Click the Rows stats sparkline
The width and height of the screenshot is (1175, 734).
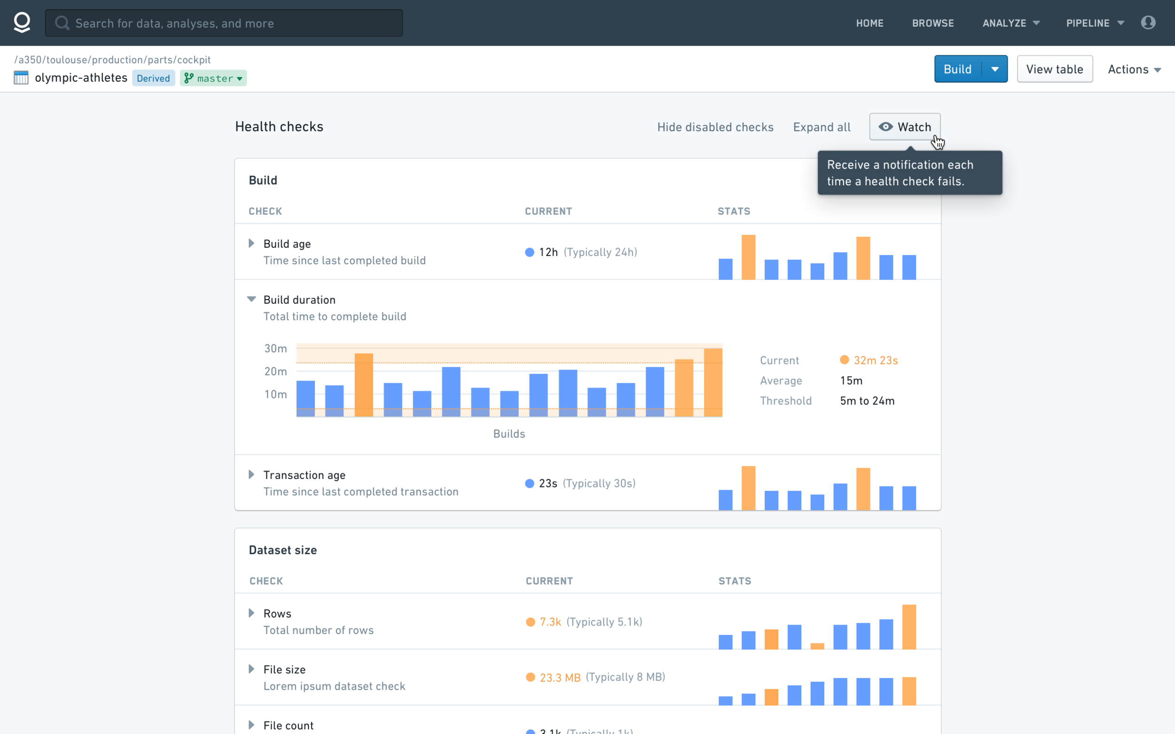click(x=817, y=627)
